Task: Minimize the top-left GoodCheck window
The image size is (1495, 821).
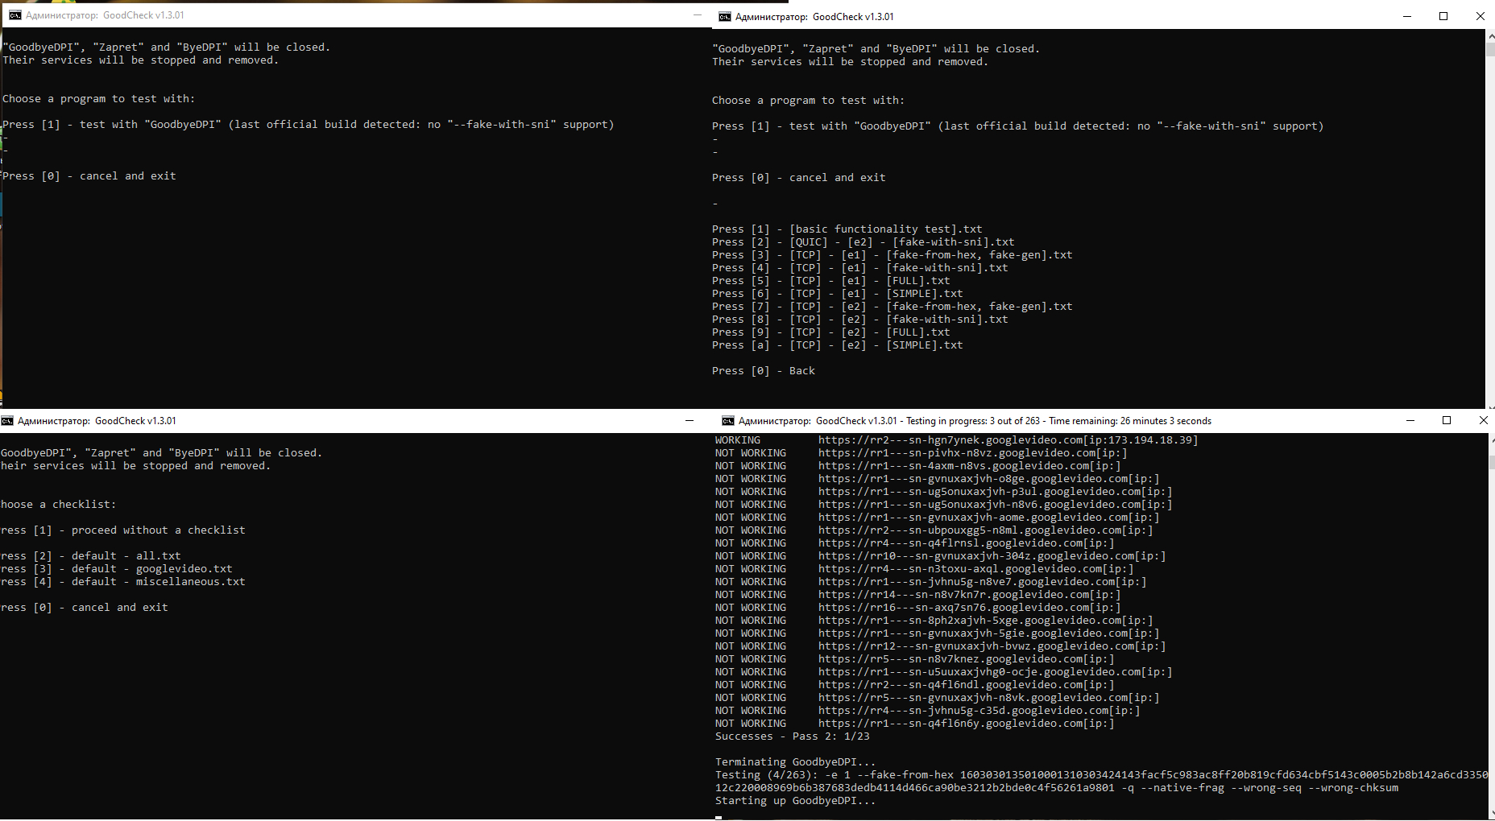Action: [x=698, y=15]
